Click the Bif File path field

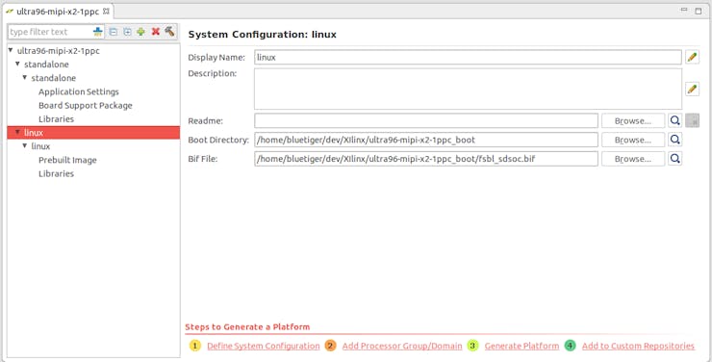(426, 159)
